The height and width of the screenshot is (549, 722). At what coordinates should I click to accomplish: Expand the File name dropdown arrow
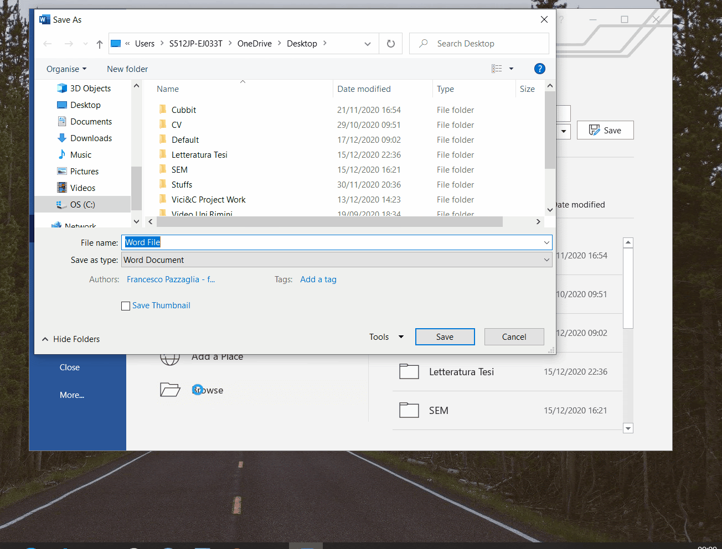pos(546,242)
